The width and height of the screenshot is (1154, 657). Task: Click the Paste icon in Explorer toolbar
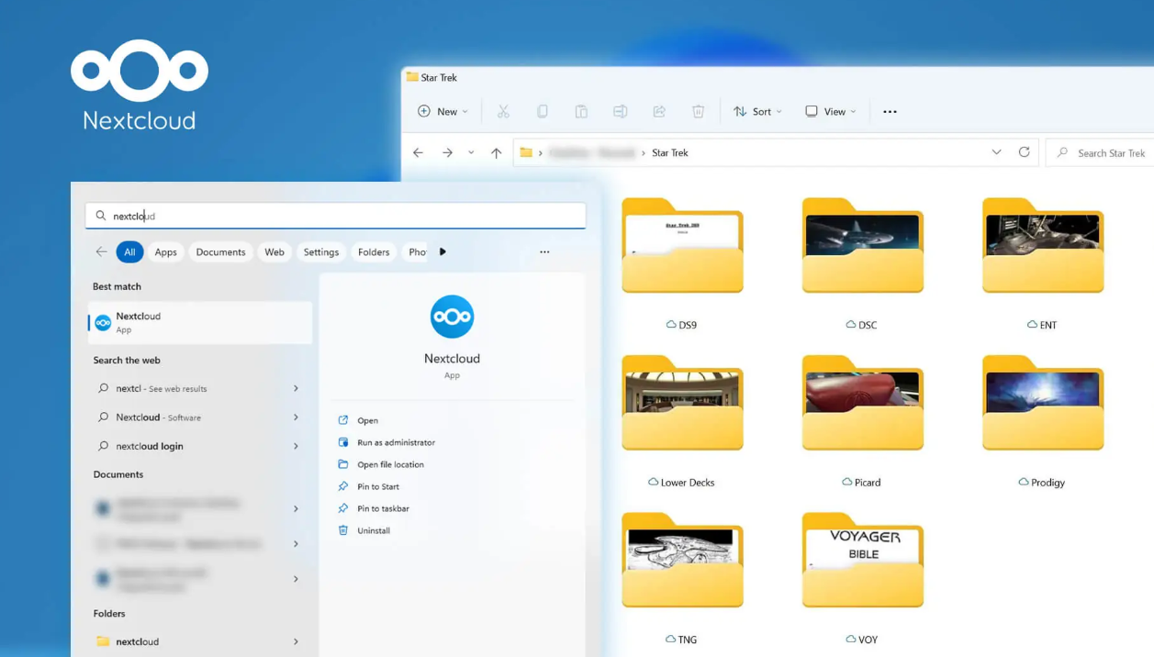581,111
